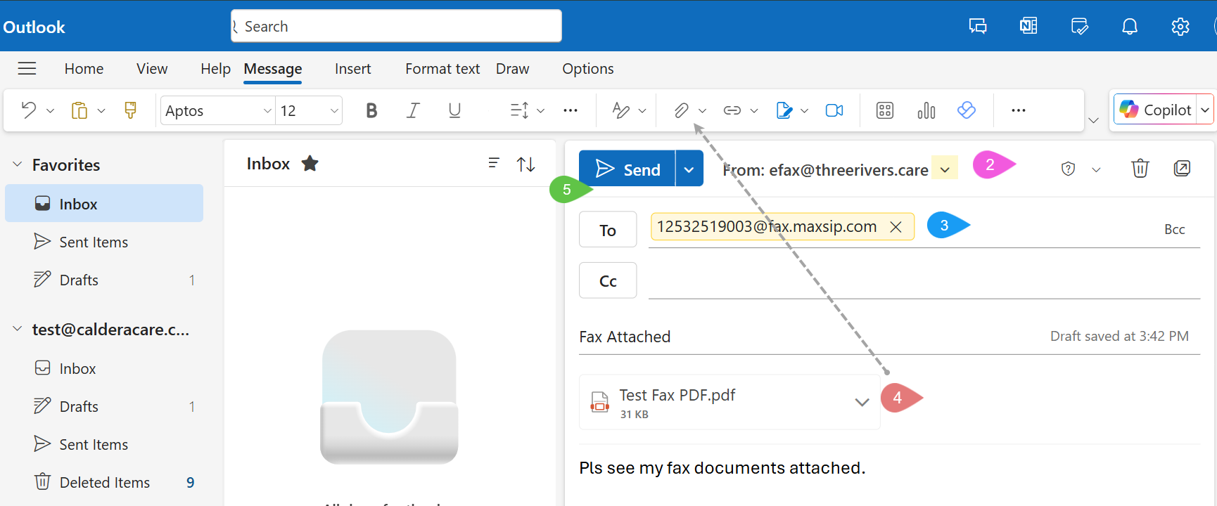Open more formatting options ellipsis
Viewport: 1217px width, 506px height.
pyautogui.click(x=571, y=110)
